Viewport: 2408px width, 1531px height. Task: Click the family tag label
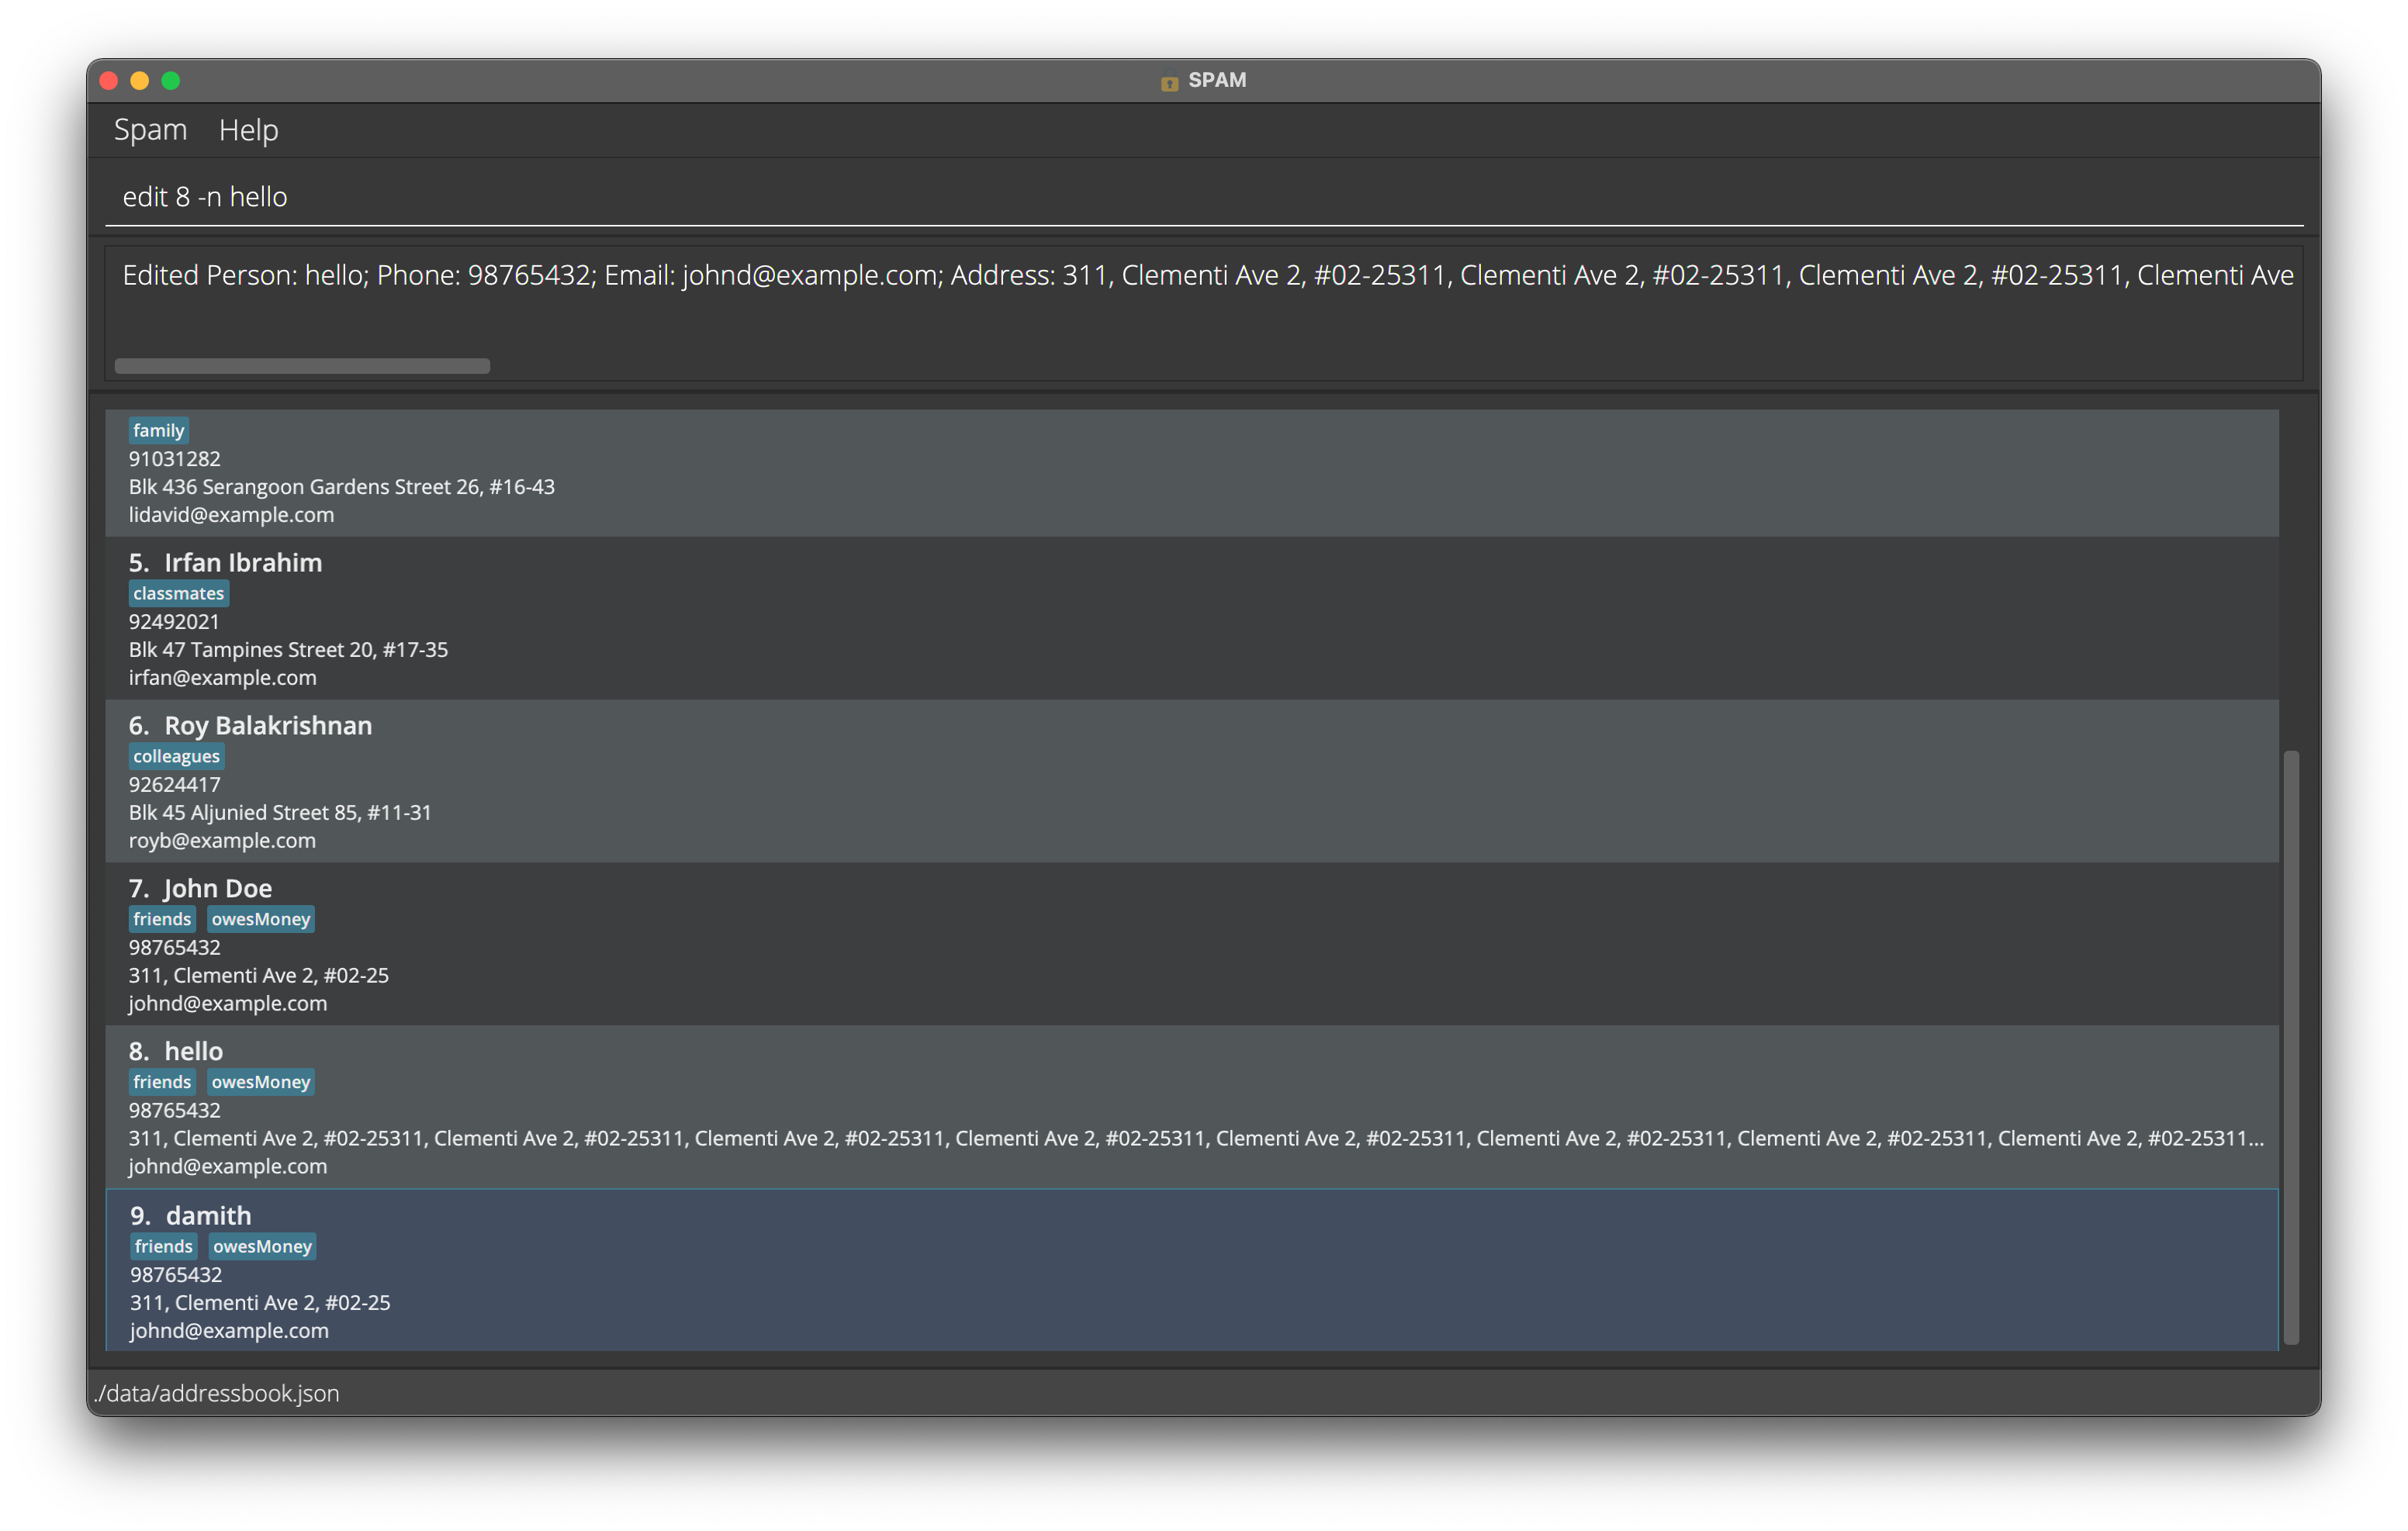click(x=158, y=431)
